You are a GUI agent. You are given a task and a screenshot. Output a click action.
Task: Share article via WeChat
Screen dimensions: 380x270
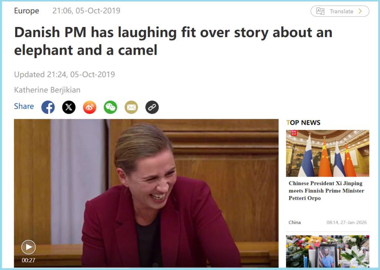pos(110,107)
